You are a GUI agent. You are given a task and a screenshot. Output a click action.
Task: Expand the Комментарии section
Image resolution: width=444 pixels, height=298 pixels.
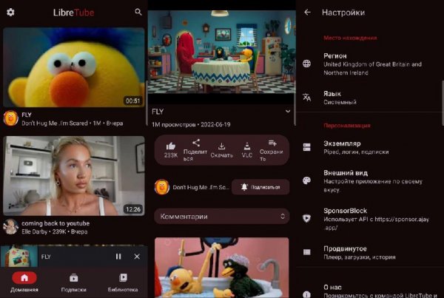point(222,217)
